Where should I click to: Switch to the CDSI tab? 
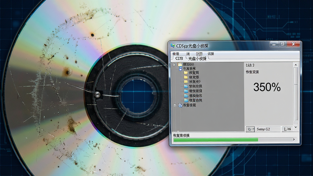(179, 58)
